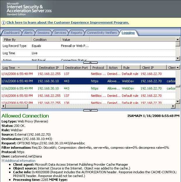The height and width of the screenshot is (182, 181).
Task: Open the Reports tab
Action: 76,33
